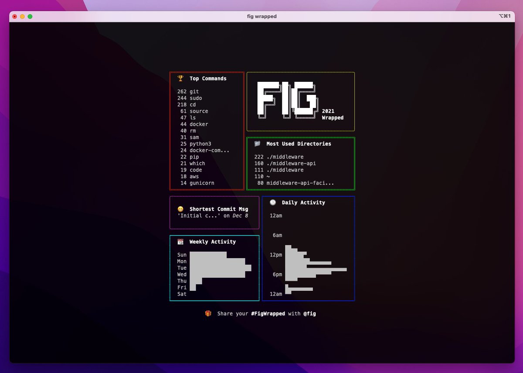The width and height of the screenshot is (523, 373).
Task: Click the clock icon beside Daily Activity
Action: (x=273, y=202)
